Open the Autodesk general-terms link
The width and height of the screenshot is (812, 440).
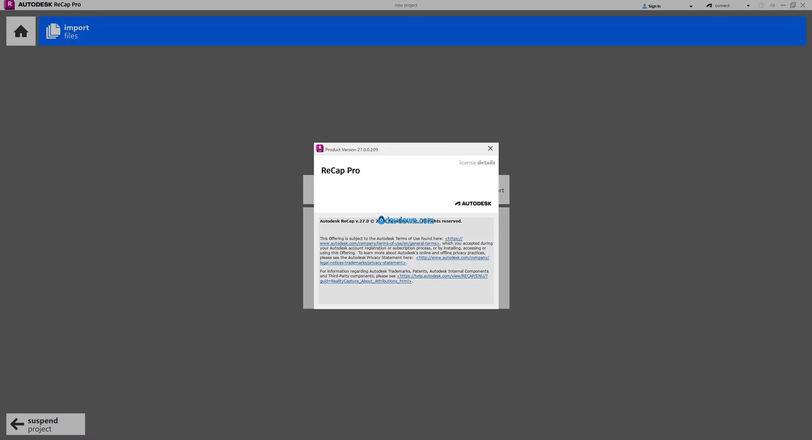(x=379, y=243)
